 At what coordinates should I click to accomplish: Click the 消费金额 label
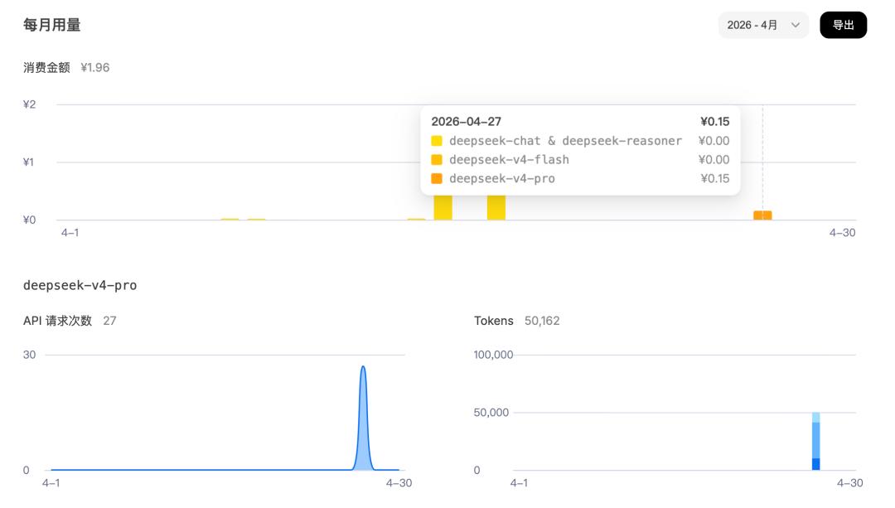pos(46,67)
